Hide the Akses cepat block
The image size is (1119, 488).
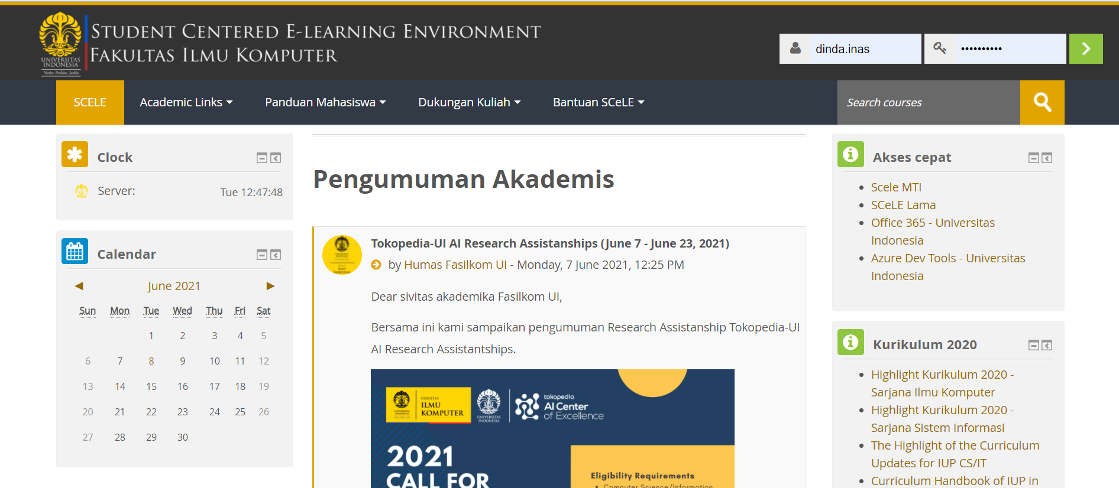tap(1034, 158)
